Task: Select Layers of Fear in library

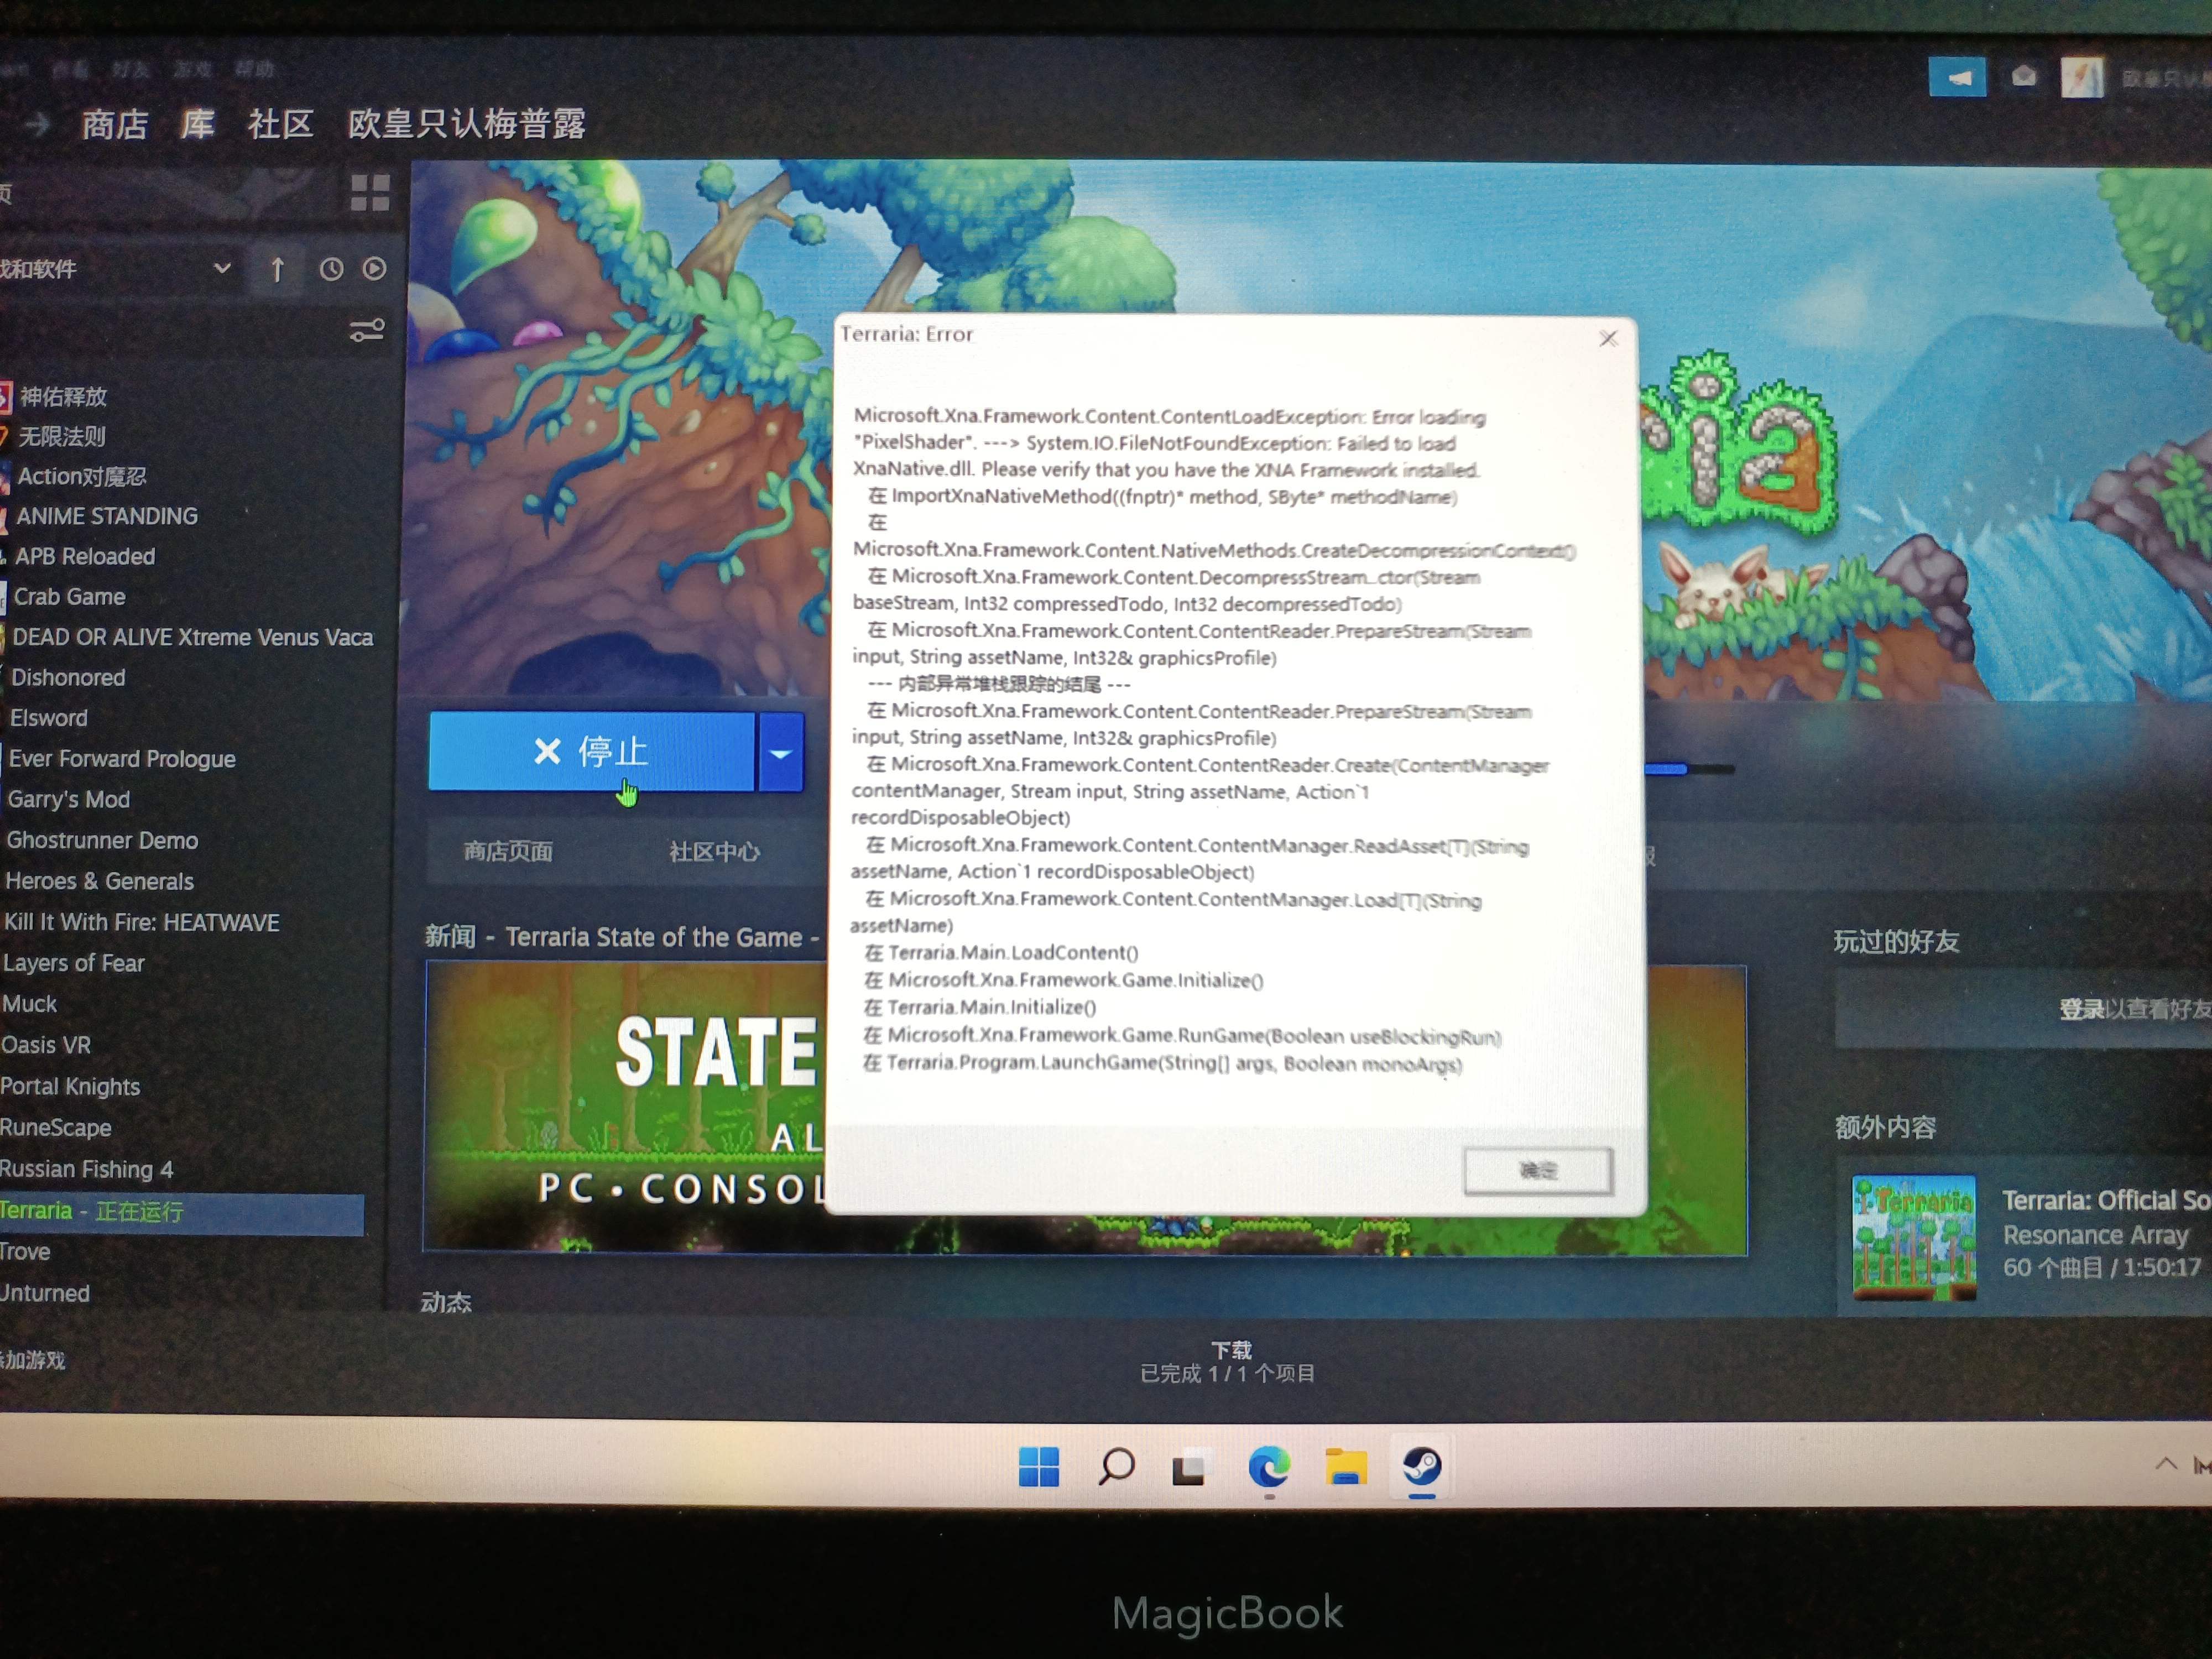Action: (x=73, y=964)
